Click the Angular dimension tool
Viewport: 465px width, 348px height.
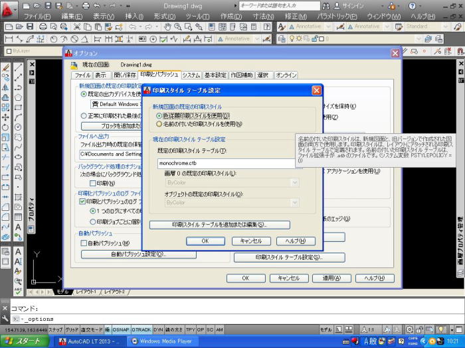(x=84, y=38)
